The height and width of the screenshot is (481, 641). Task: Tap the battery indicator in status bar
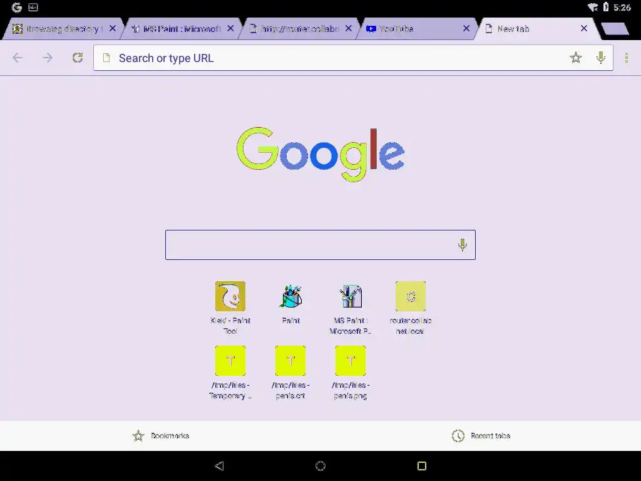click(x=606, y=7)
